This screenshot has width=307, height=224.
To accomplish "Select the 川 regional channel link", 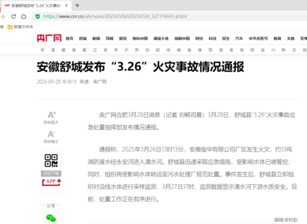I will click(273, 50).
